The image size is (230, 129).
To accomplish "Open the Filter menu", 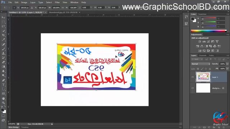I will pos(57,3).
